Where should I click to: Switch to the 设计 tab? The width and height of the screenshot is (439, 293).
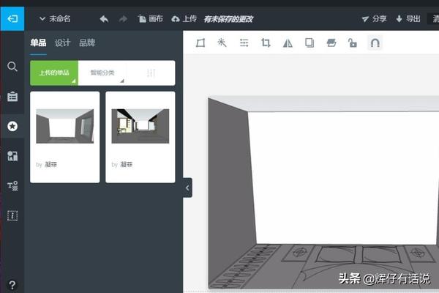click(x=63, y=43)
